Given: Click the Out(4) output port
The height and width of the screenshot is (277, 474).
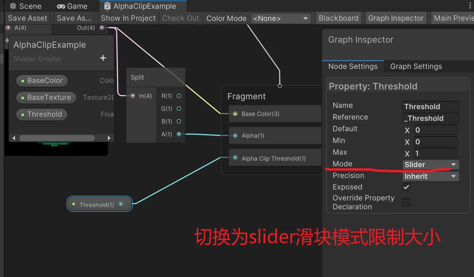Looking at the screenshot, I should point(102,27).
